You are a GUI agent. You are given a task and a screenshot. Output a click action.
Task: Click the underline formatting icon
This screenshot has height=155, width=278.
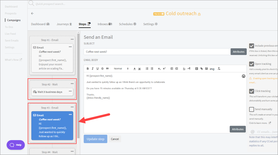coord(97,69)
